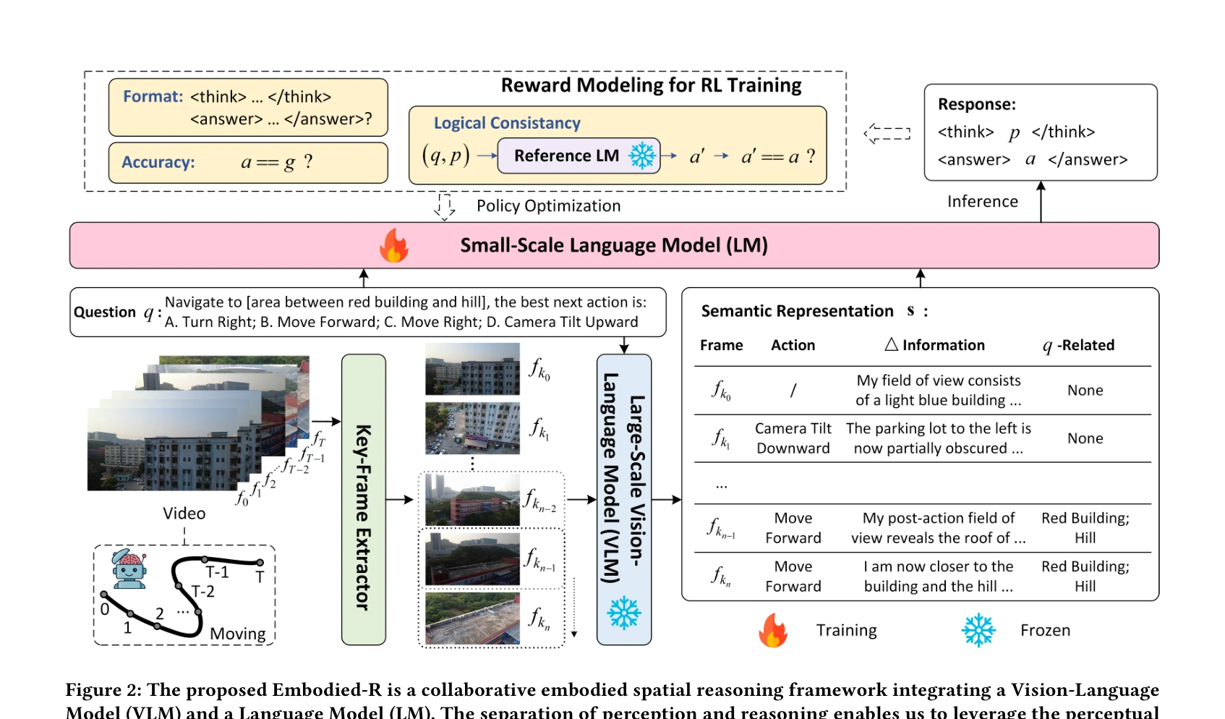Image resolution: width=1225 pixels, height=719 pixels.
Task: Click the snowflake icon beside Frozen legend
Action: pos(978,631)
